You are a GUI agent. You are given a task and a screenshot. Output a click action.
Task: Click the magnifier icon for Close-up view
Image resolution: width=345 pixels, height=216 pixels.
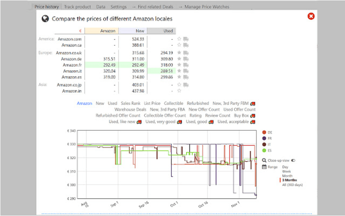264,160
